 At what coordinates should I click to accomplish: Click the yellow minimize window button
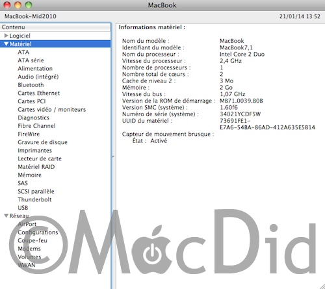pyautogui.click(x=18, y=5)
